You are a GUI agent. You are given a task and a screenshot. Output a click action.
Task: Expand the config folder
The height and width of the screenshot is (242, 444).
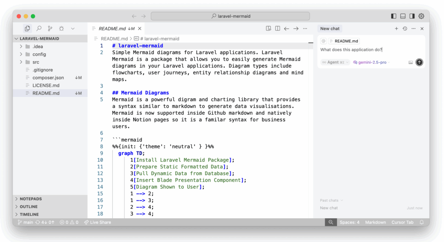(50, 54)
